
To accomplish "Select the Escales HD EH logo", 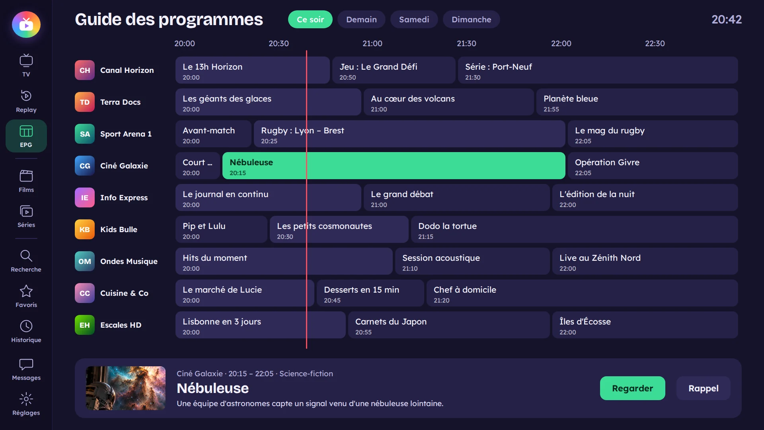I will click(x=85, y=325).
